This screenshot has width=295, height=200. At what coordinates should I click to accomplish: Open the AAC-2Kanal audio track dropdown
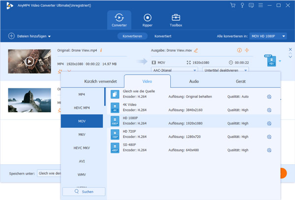tap(175, 70)
